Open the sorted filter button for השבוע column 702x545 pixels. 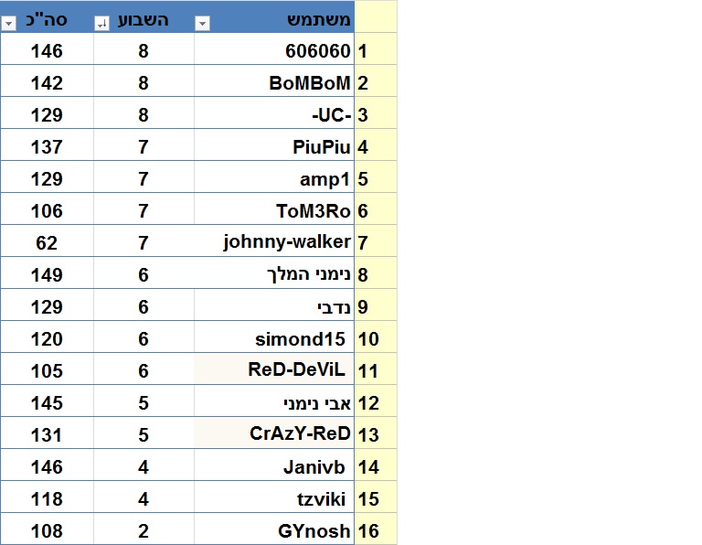(x=101, y=24)
